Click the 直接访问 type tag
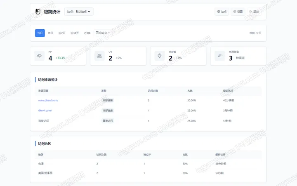 [108, 121]
